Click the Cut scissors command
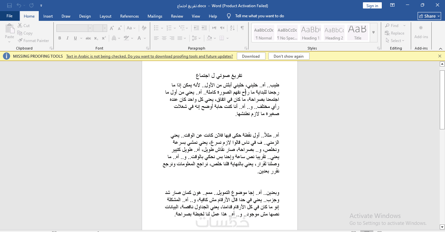445x232 pixels. click(x=23, y=26)
